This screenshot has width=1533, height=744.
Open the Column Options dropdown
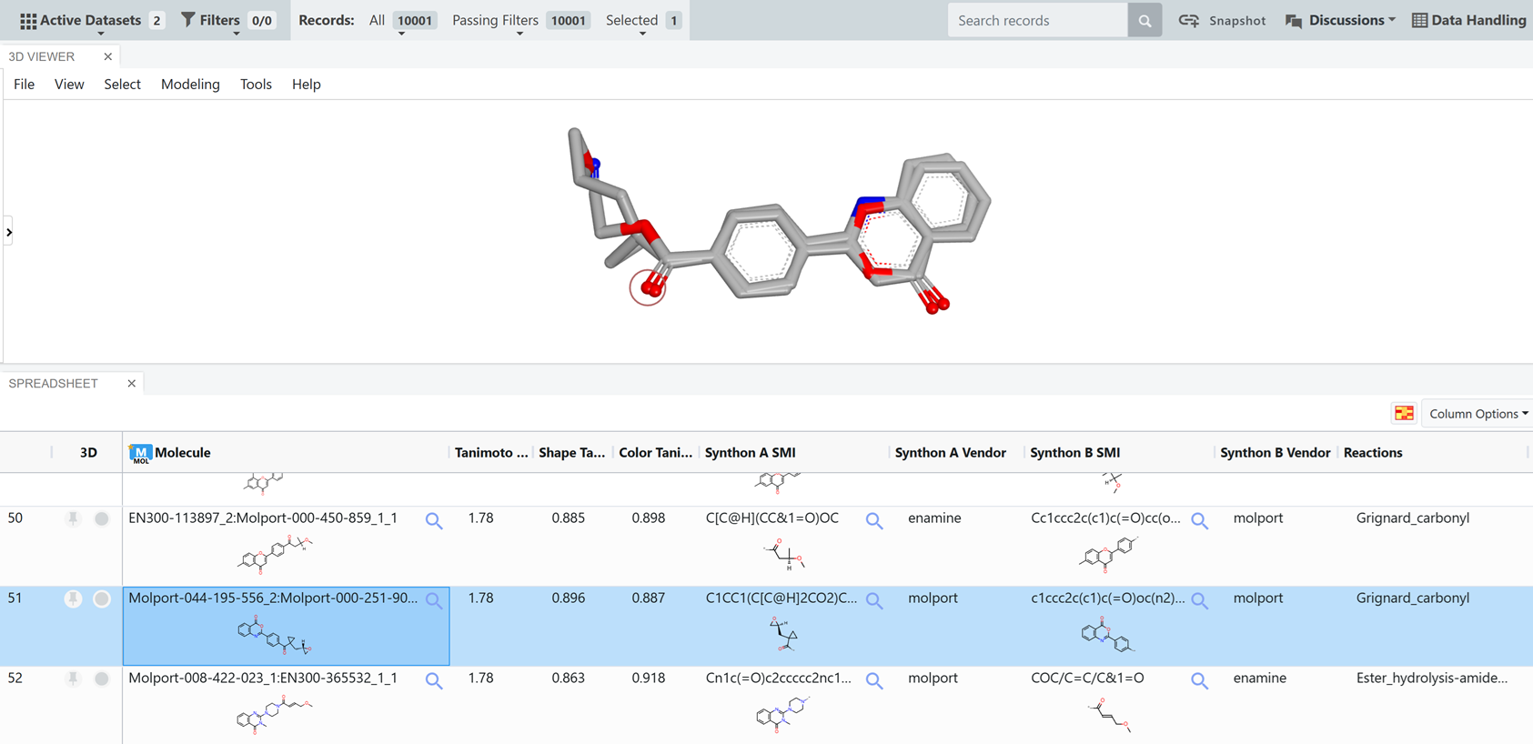pyautogui.click(x=1478, y=414)
